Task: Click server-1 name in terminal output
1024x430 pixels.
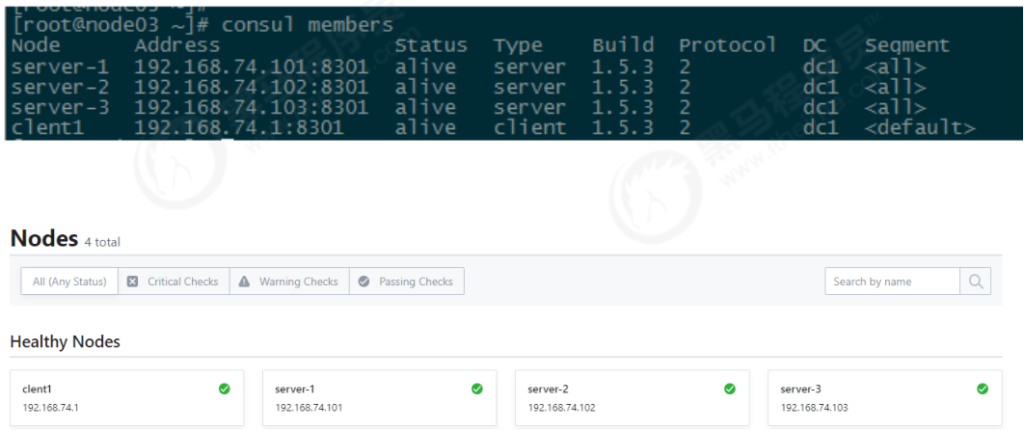Action: [x=60, y=67]
